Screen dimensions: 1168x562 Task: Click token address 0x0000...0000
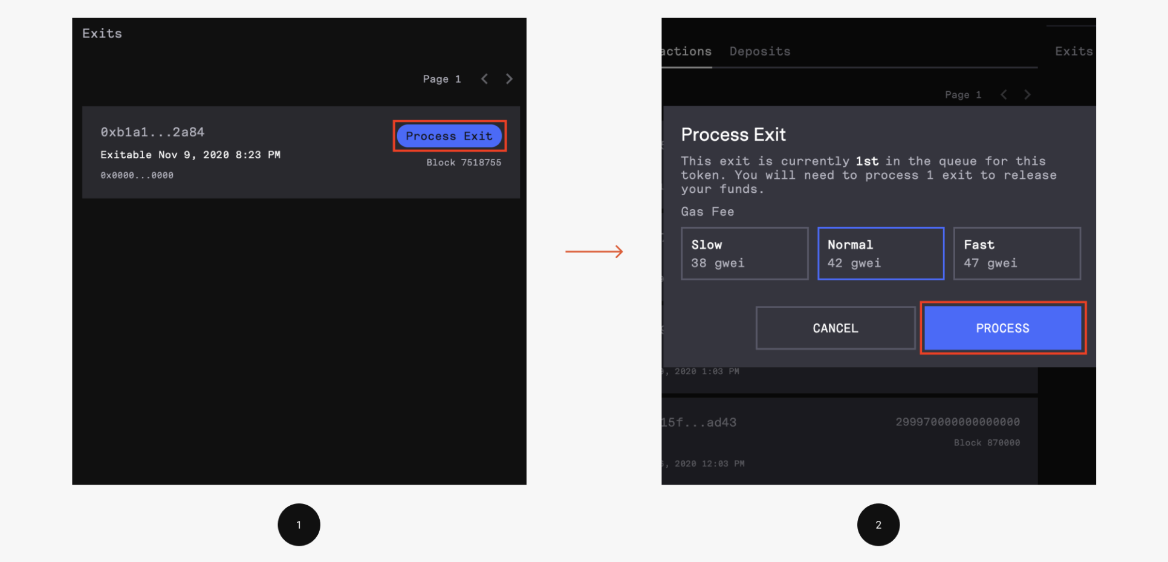[x=137, y=175]
